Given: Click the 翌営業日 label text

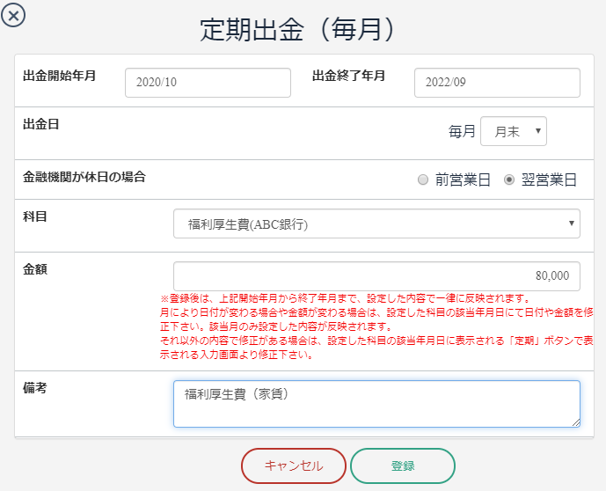Looking at the screenshot, I should (549, 180).
